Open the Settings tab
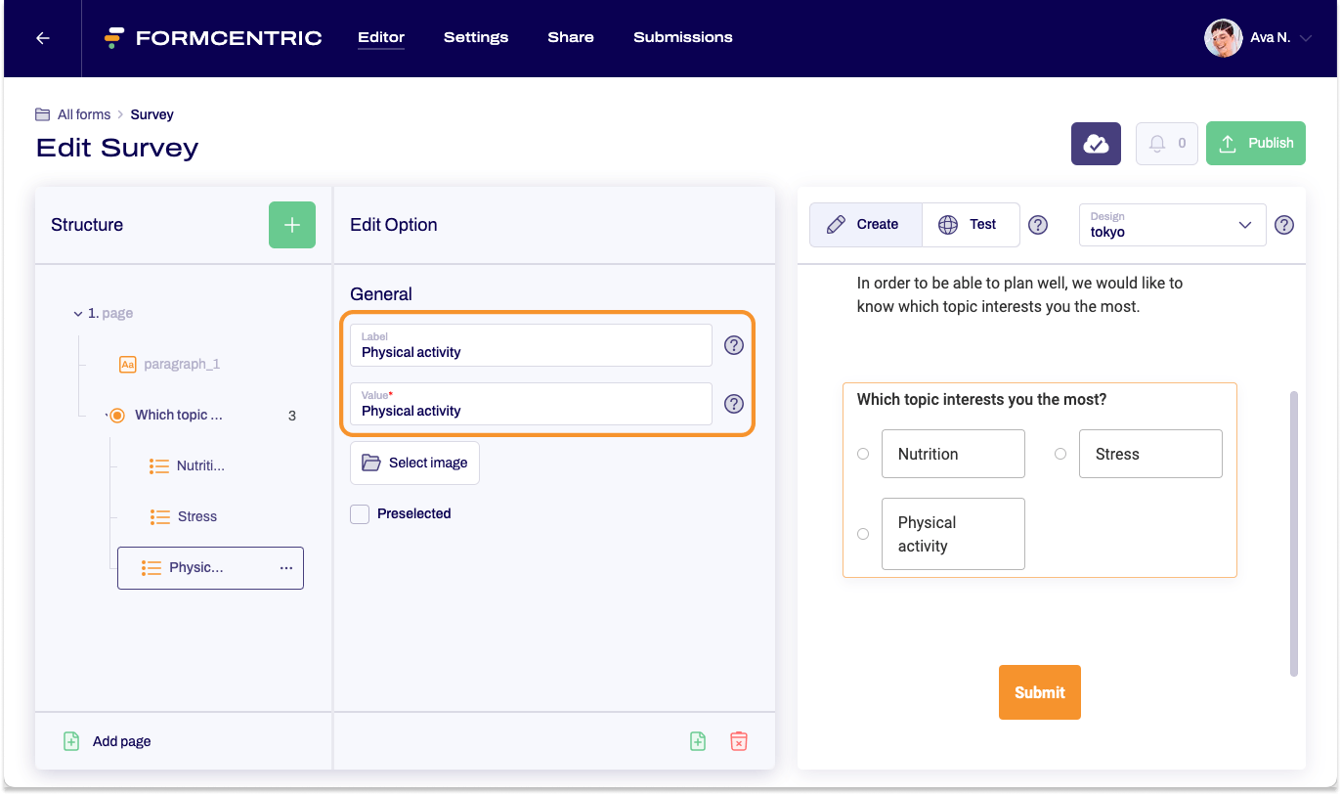 point(476,38)
